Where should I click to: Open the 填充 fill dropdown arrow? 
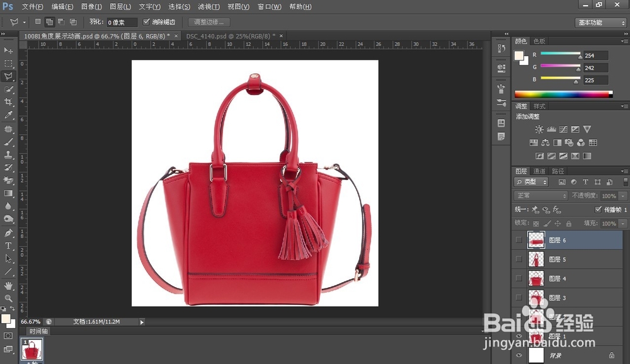coord(623,224)
